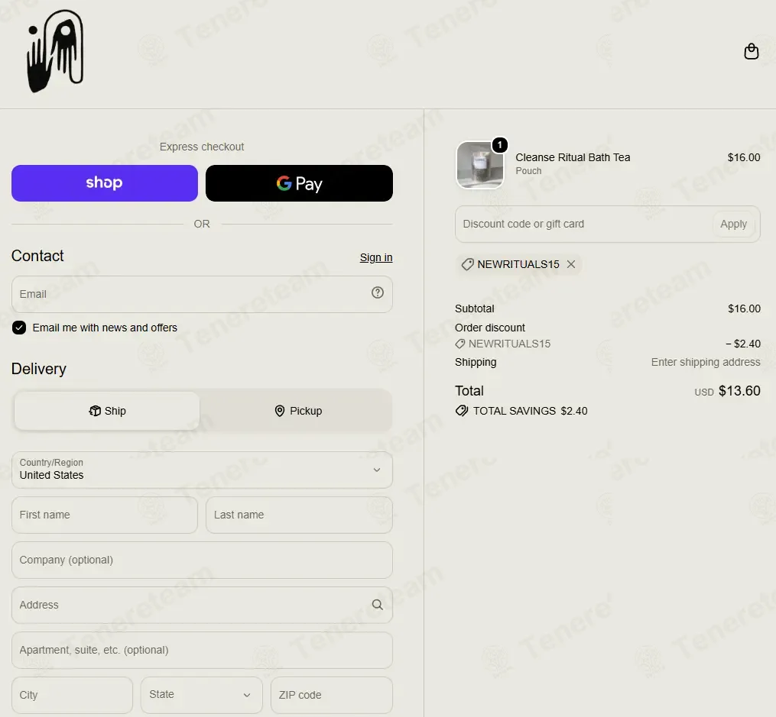Click the email help question mark icon
Image resolution: width=776 pixels, height=717 pixels.
378,293
